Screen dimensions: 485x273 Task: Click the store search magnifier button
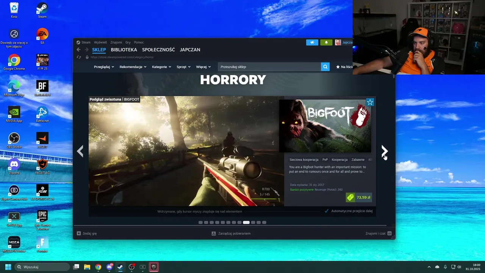click(325, 67)
